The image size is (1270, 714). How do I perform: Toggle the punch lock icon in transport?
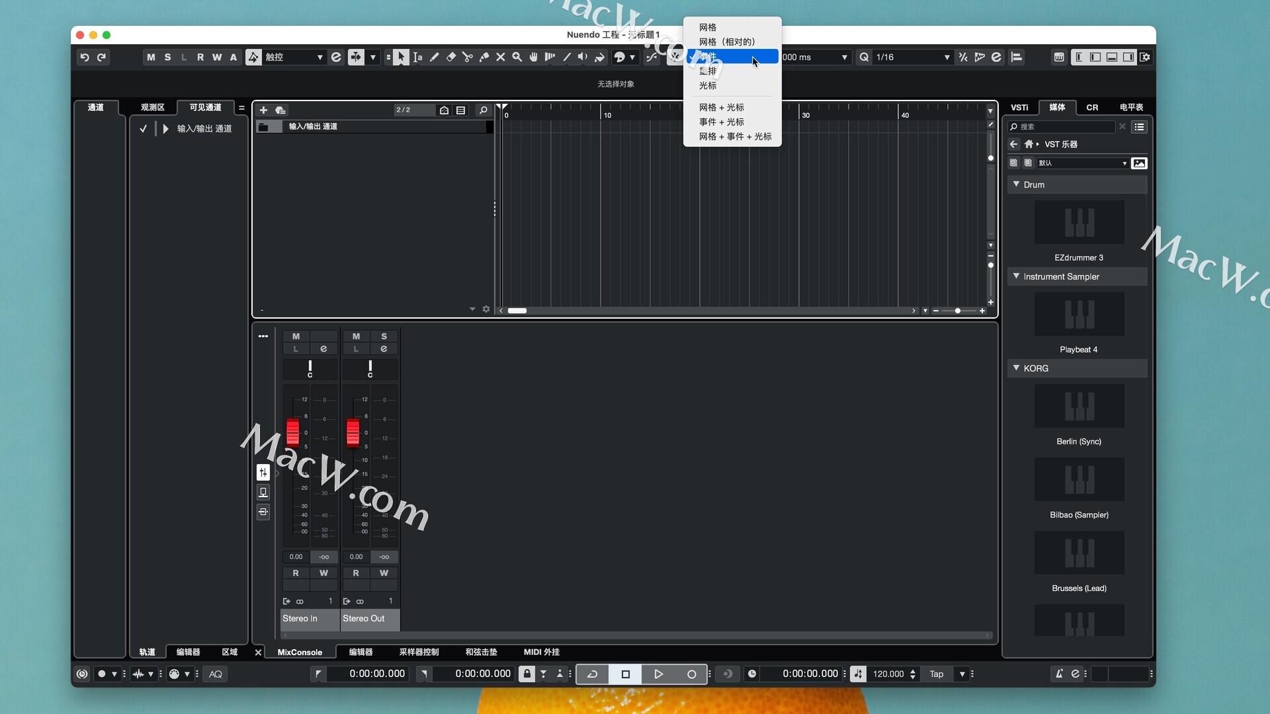pos(527,674)
